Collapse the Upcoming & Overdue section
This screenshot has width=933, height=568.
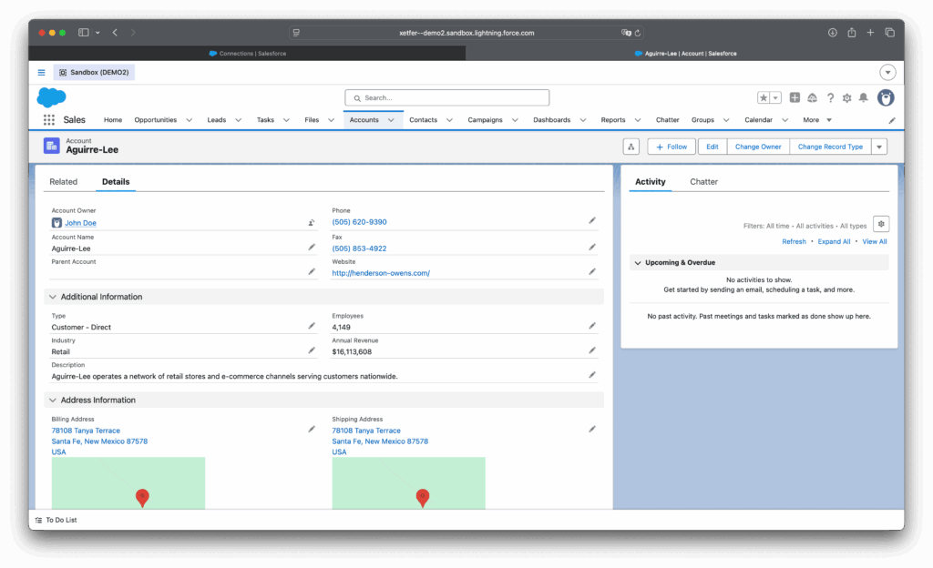click(638, 263)
